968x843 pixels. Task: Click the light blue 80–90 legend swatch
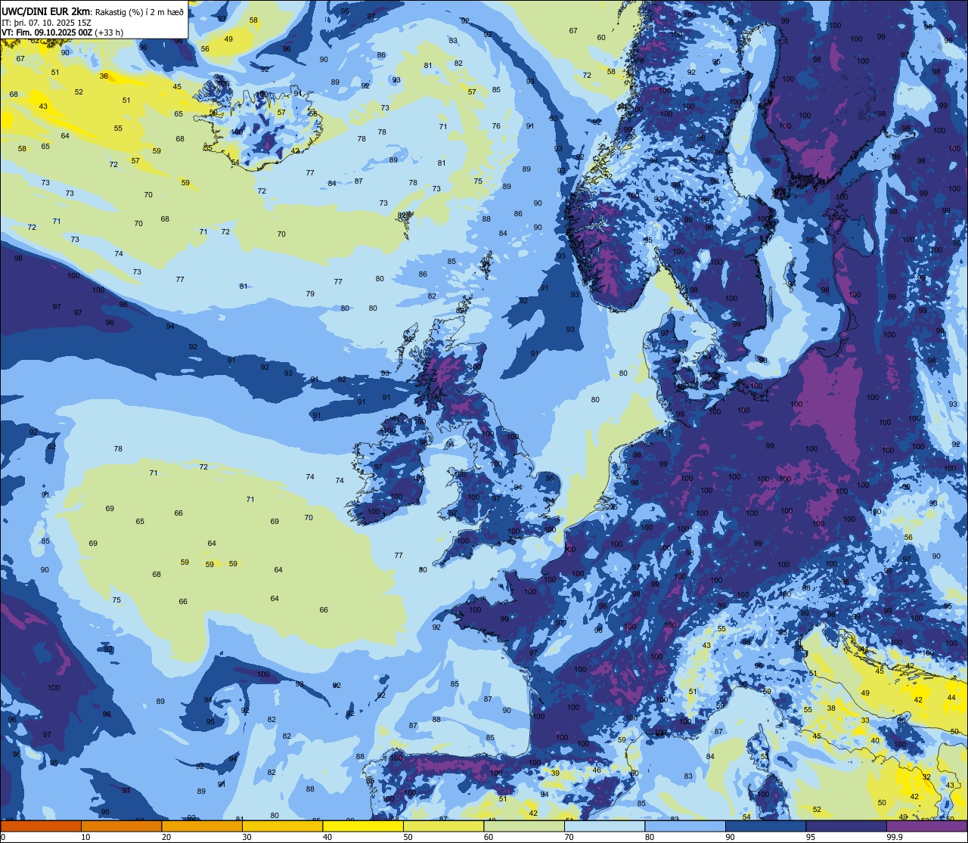(x=685, y=826)
